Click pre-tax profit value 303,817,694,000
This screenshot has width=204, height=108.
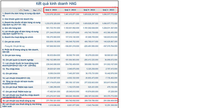111,83
